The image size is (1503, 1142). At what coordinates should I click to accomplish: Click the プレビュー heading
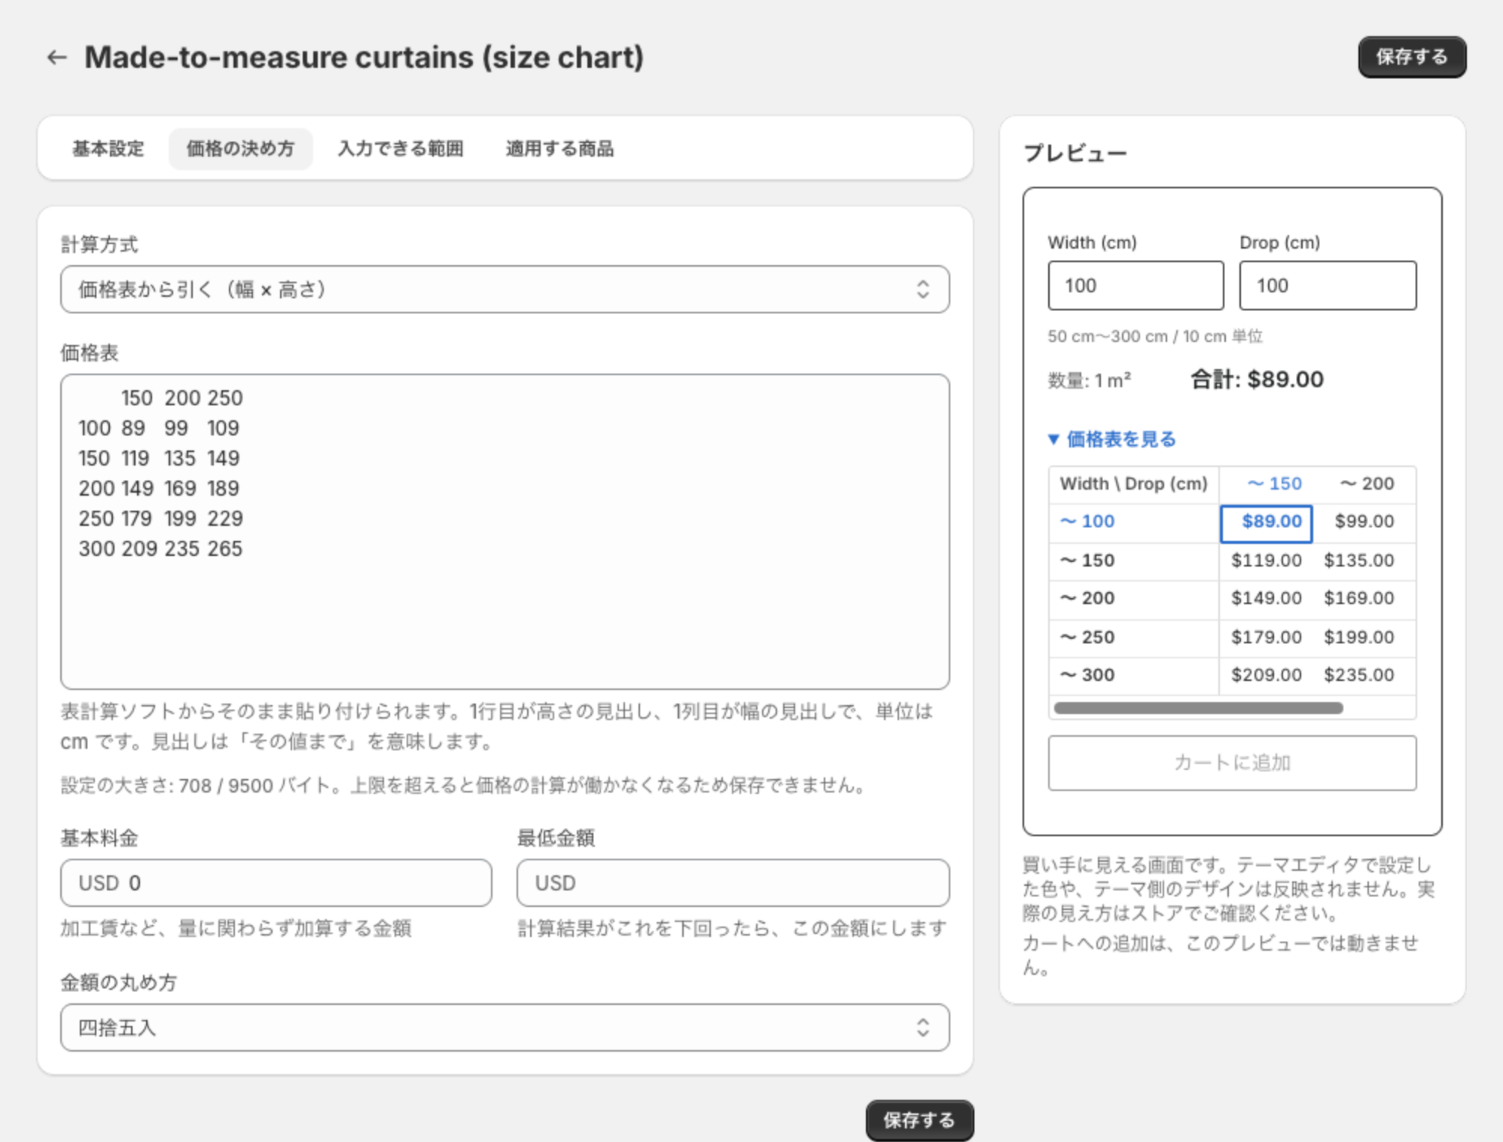(x=1075, y=154)
